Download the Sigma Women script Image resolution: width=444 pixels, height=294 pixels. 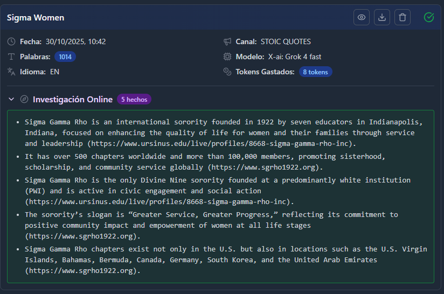coord(382,17)
